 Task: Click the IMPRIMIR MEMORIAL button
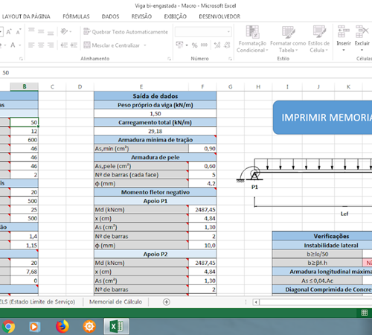(x=322, y=118)
